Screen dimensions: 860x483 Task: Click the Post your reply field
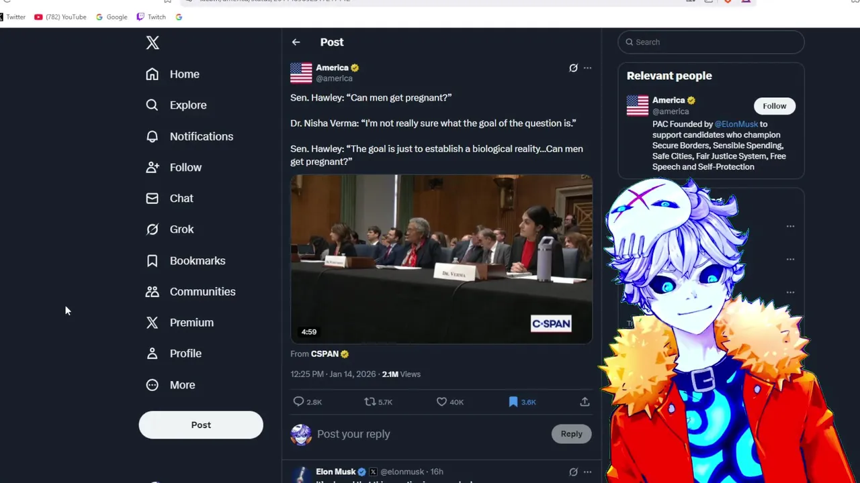click(430, 434)
